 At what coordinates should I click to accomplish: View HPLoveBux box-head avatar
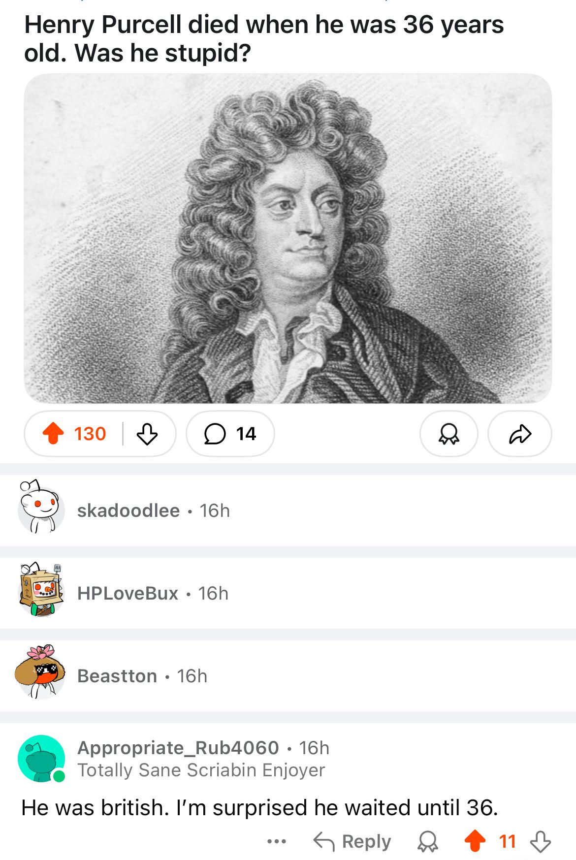point(41,590)
